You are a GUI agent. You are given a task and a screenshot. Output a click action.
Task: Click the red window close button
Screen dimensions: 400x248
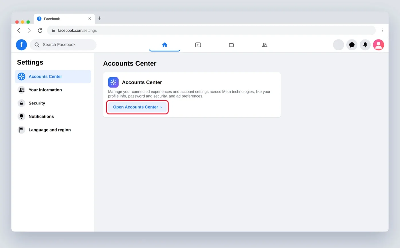click(x=17, y=22)
